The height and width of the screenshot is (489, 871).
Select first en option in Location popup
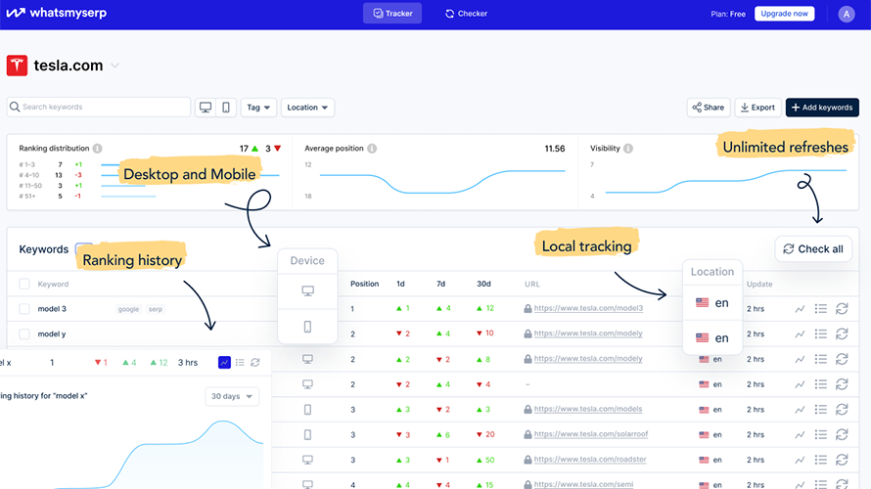pyautogui.click(x=712, y=302)
